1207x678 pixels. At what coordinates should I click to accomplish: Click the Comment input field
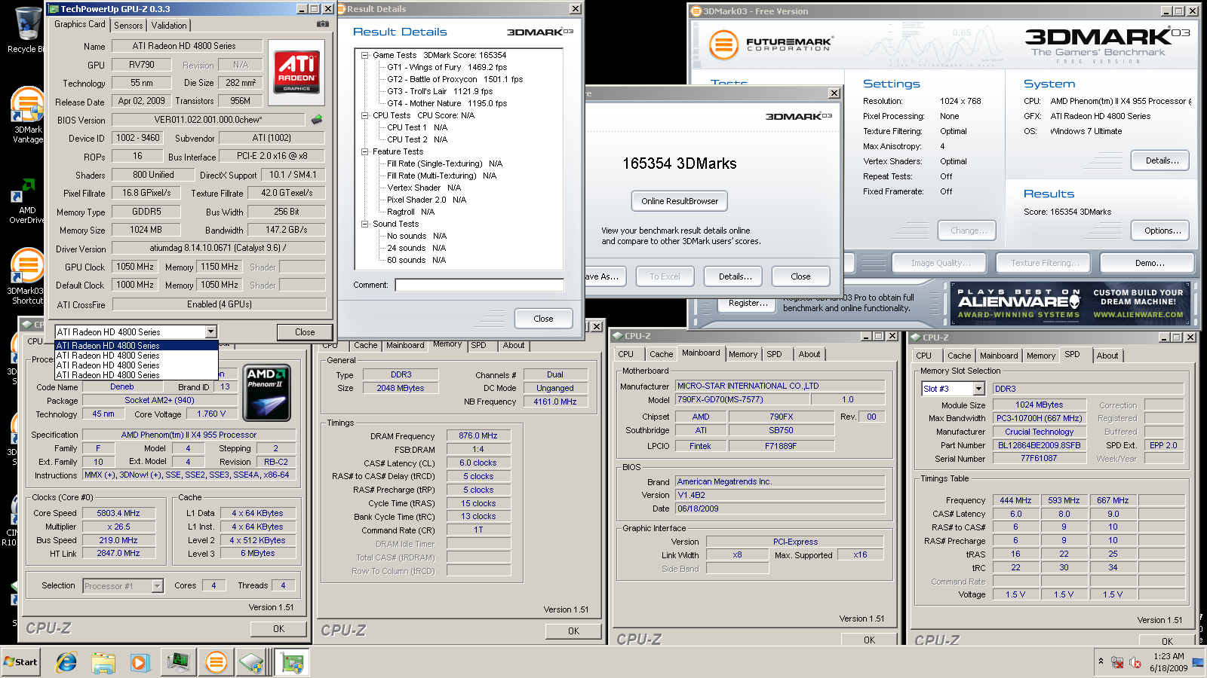coord(479,285)
